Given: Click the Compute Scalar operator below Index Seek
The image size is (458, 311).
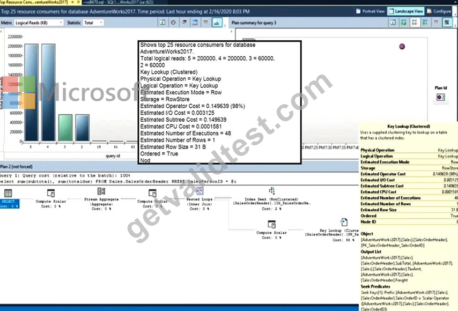Looking at the screenshot, I should (272, 230).
